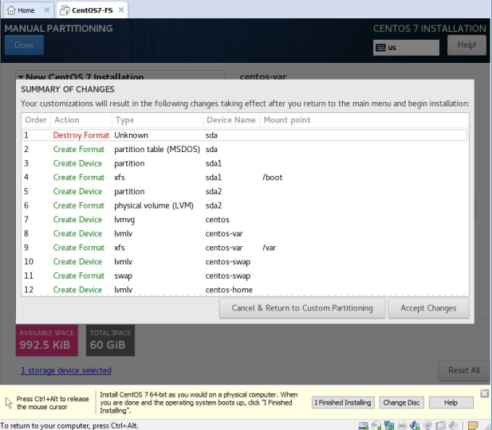Click the I Finished Installing button
The width and height of the screenshot is (492, 430).
tap(342, 403)
